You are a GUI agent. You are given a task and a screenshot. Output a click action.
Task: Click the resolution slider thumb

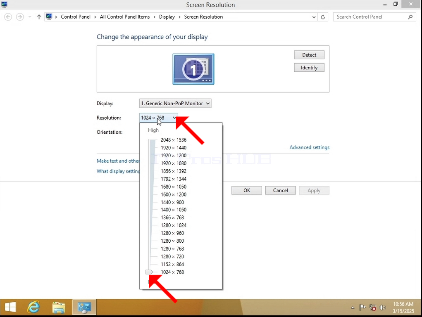coord(149,272)
